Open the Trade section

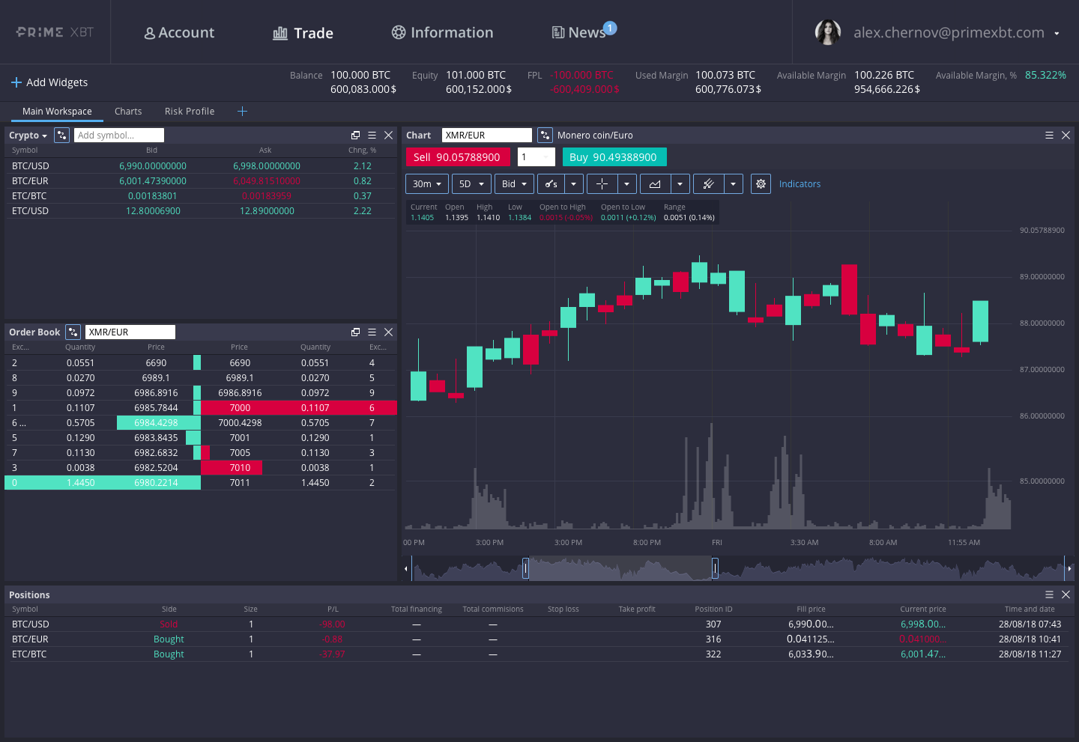coord(303,33)
